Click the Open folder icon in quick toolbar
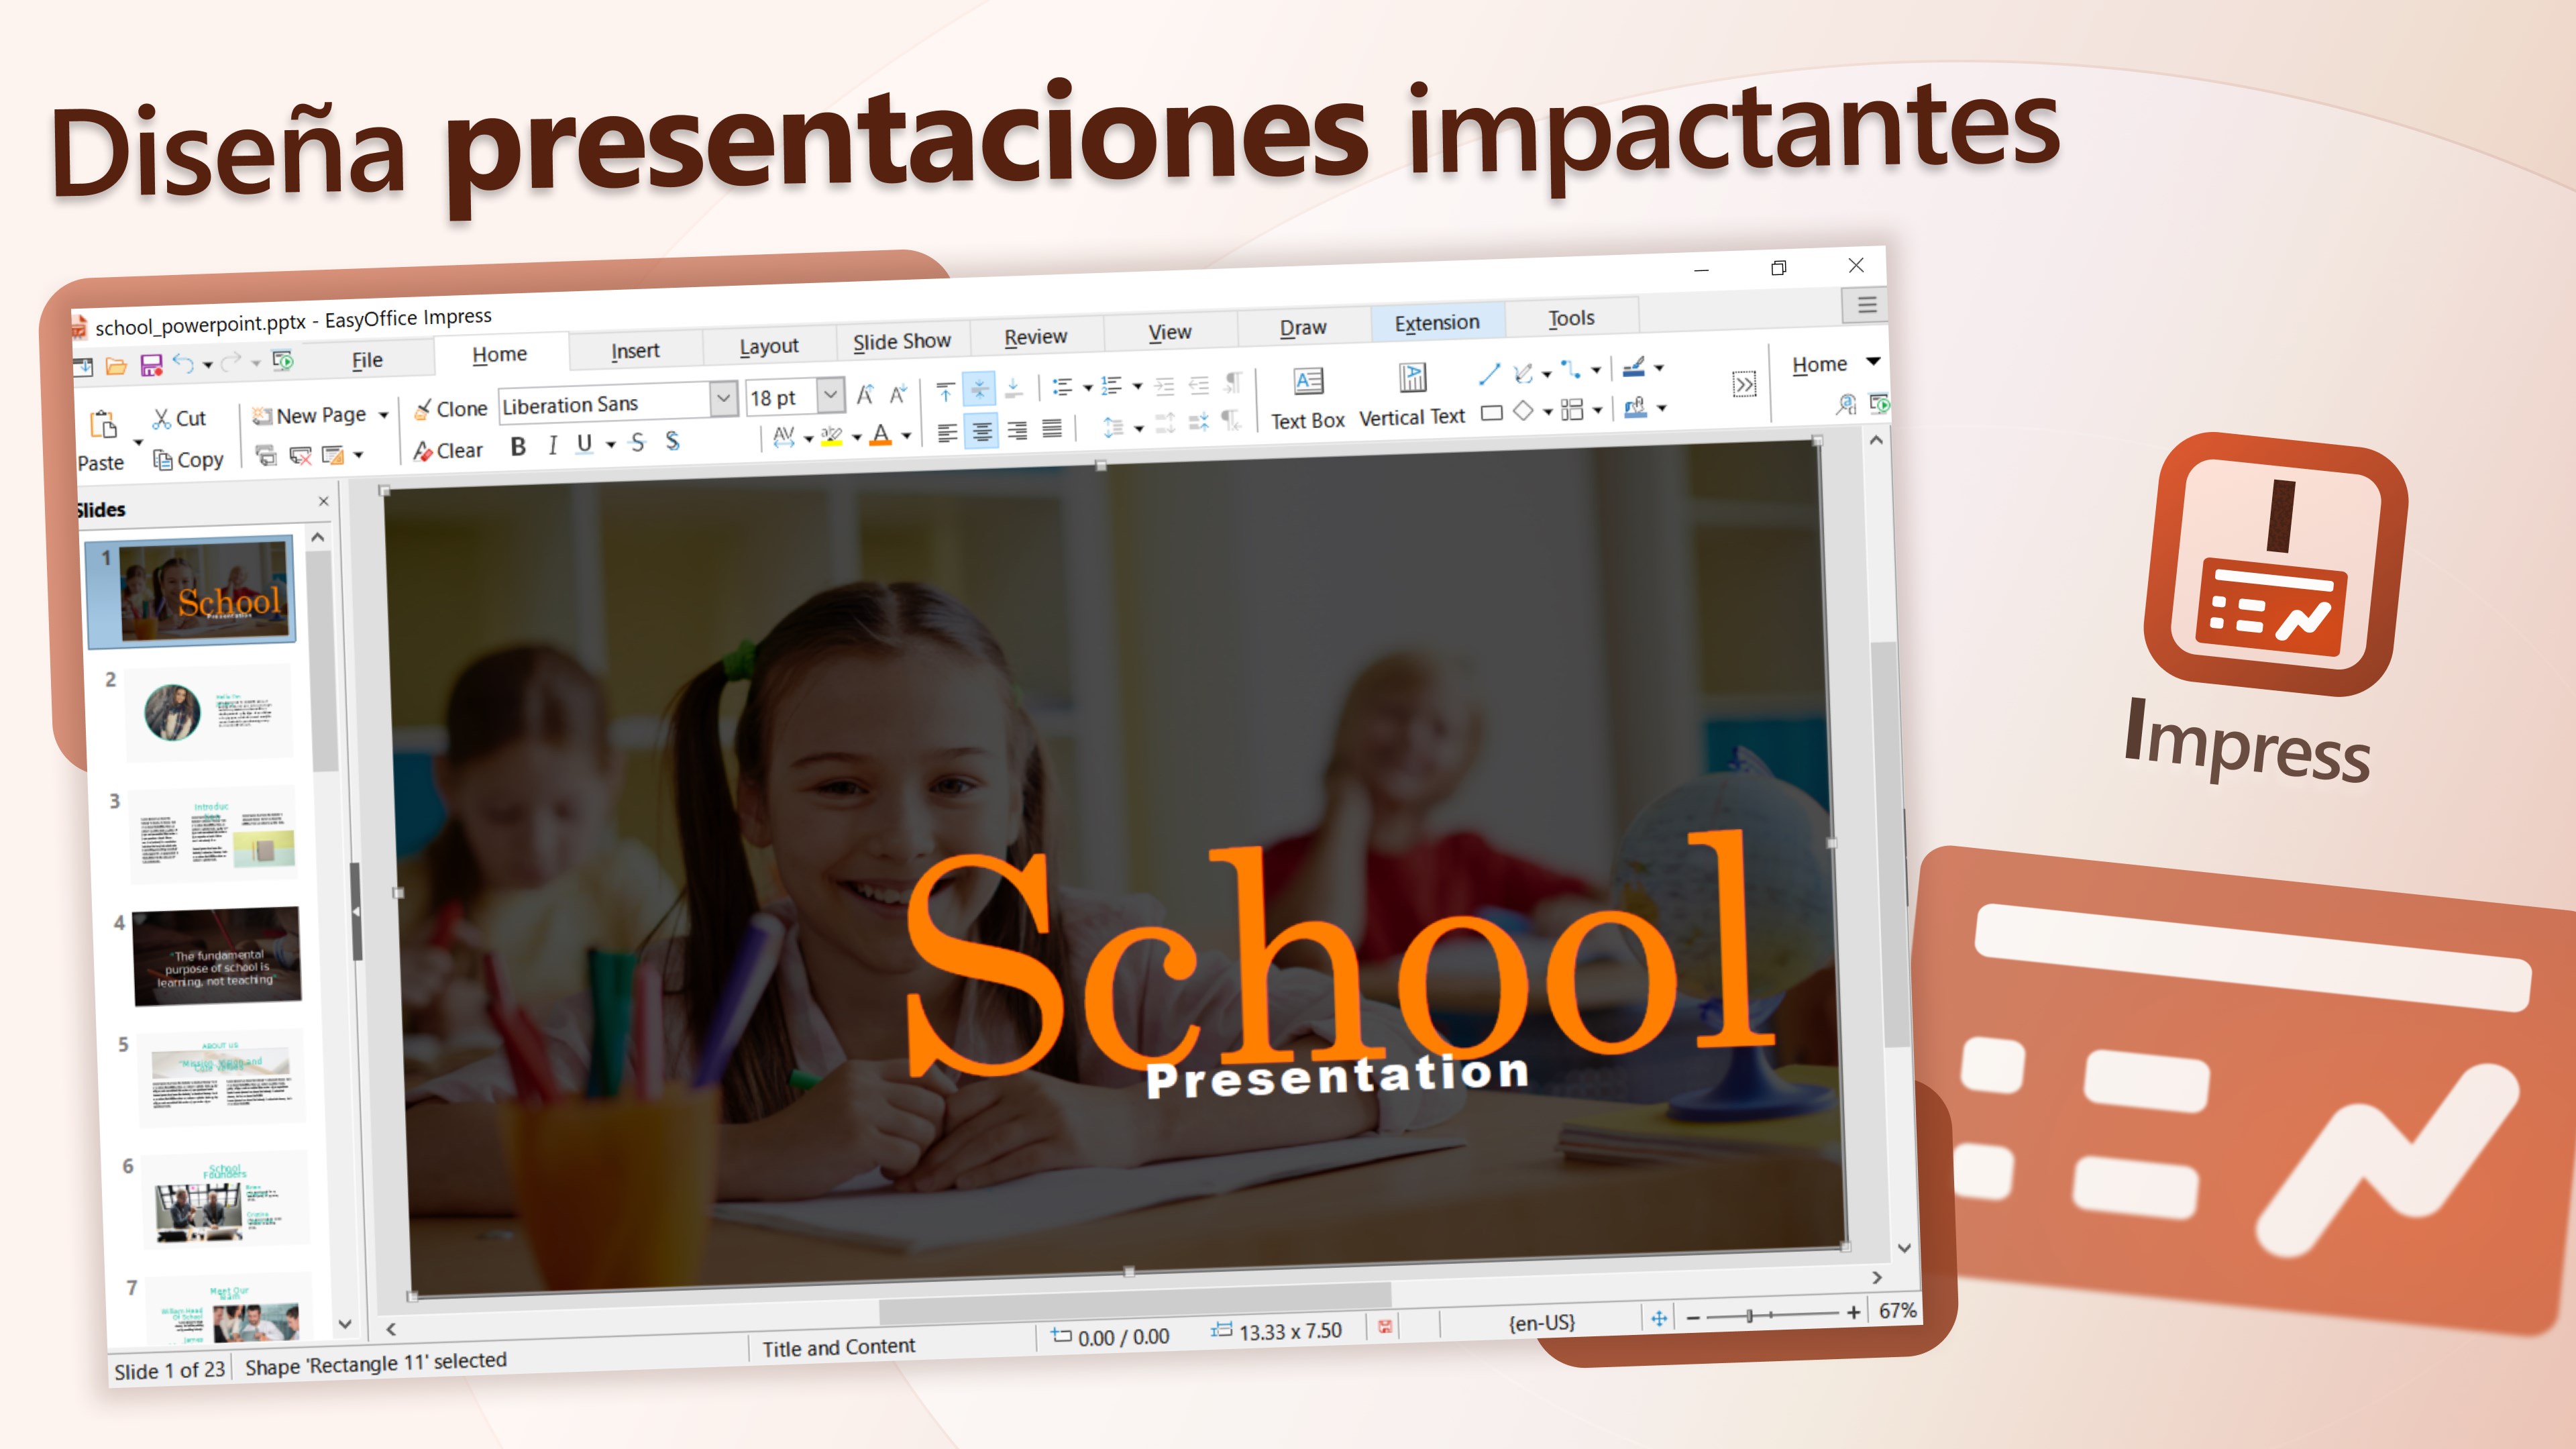This screenshot has height=1449, width=2576. [x=116, y=366]
